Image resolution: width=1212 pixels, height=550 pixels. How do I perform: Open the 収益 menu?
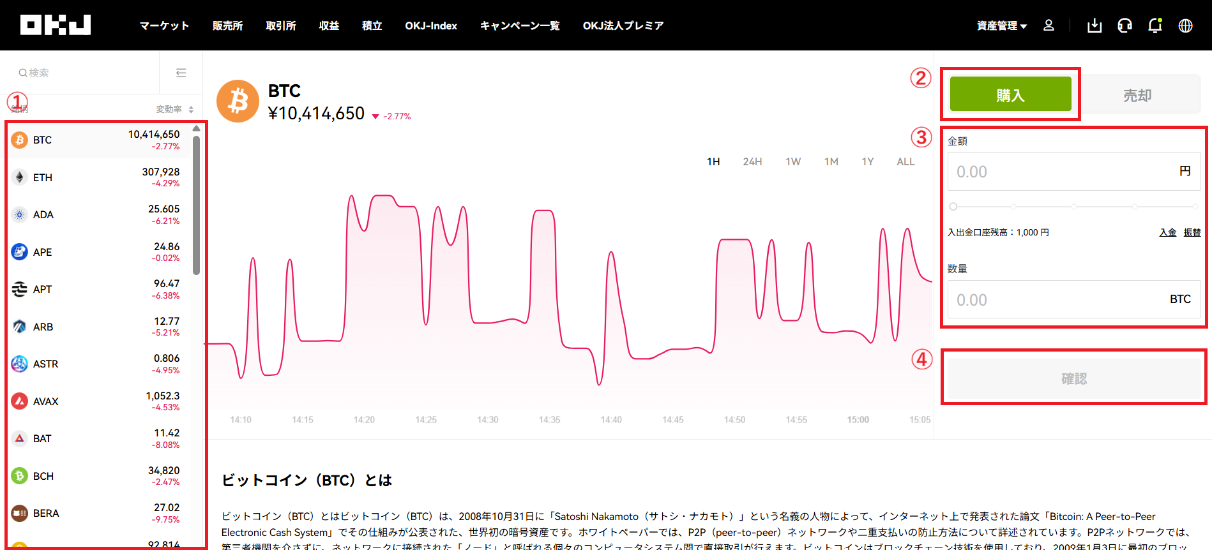329,26
